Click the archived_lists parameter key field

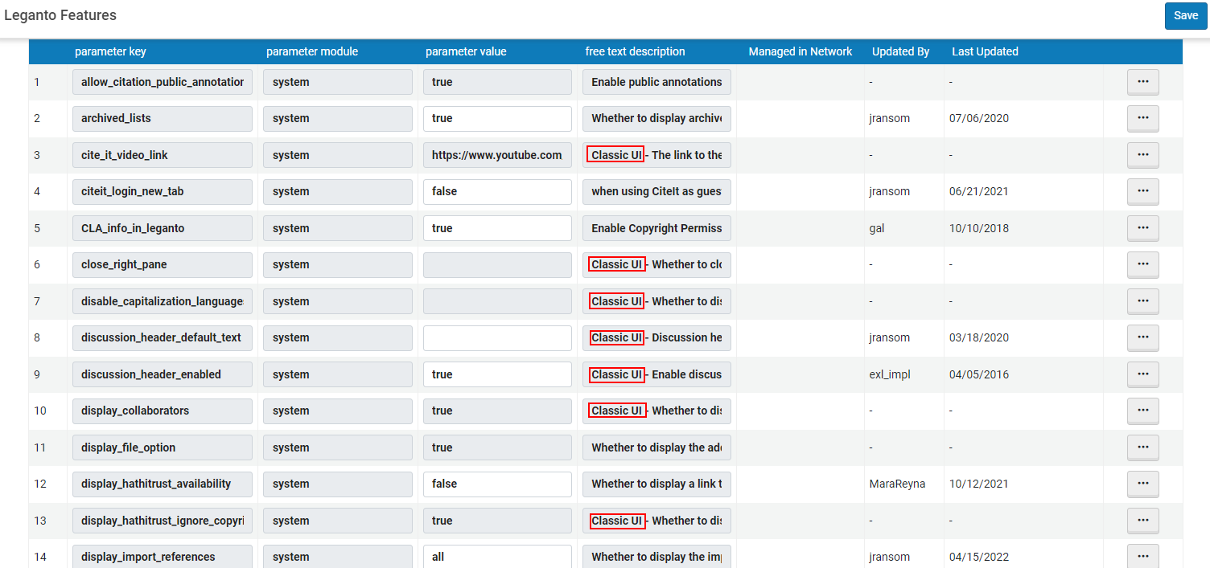tap(163, 118)
